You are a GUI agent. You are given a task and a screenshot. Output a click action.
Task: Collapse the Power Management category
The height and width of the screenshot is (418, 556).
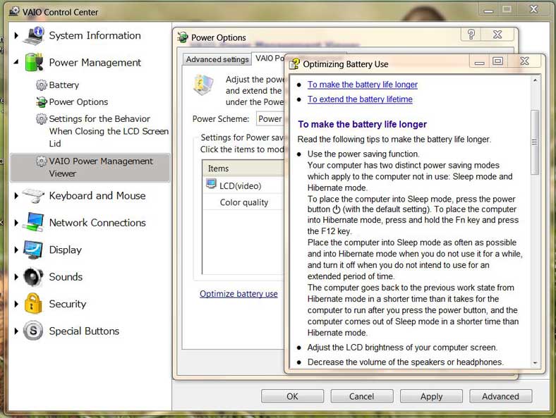pos(16,62)
